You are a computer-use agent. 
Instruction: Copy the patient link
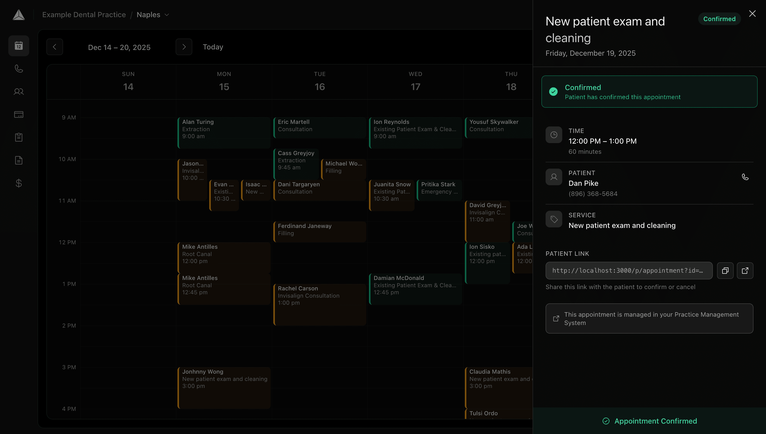click(x=725, y=270)
